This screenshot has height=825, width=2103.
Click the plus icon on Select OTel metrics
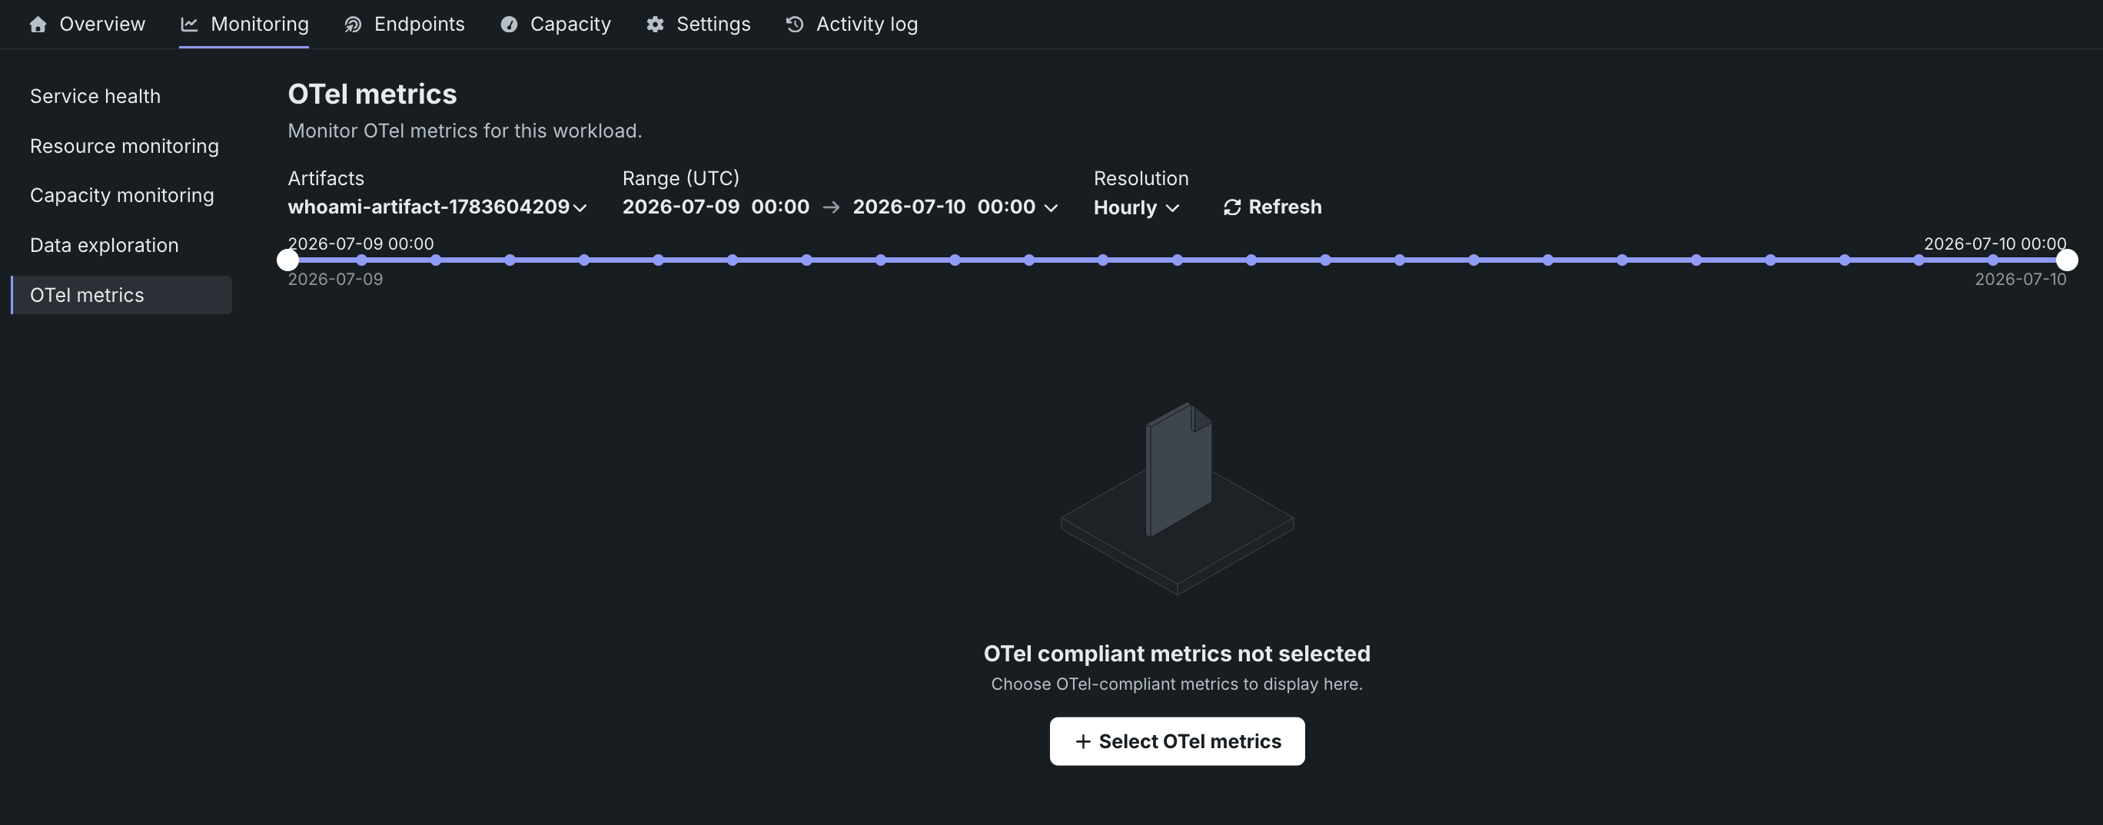(x=1082, y=741)
